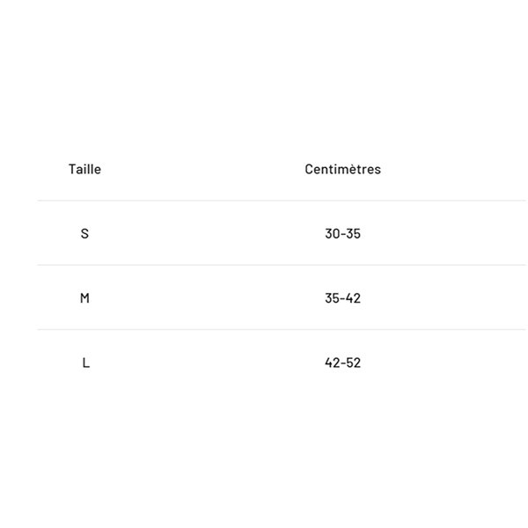Click the 30-35 centimeter value

click(x=342, y=233)
